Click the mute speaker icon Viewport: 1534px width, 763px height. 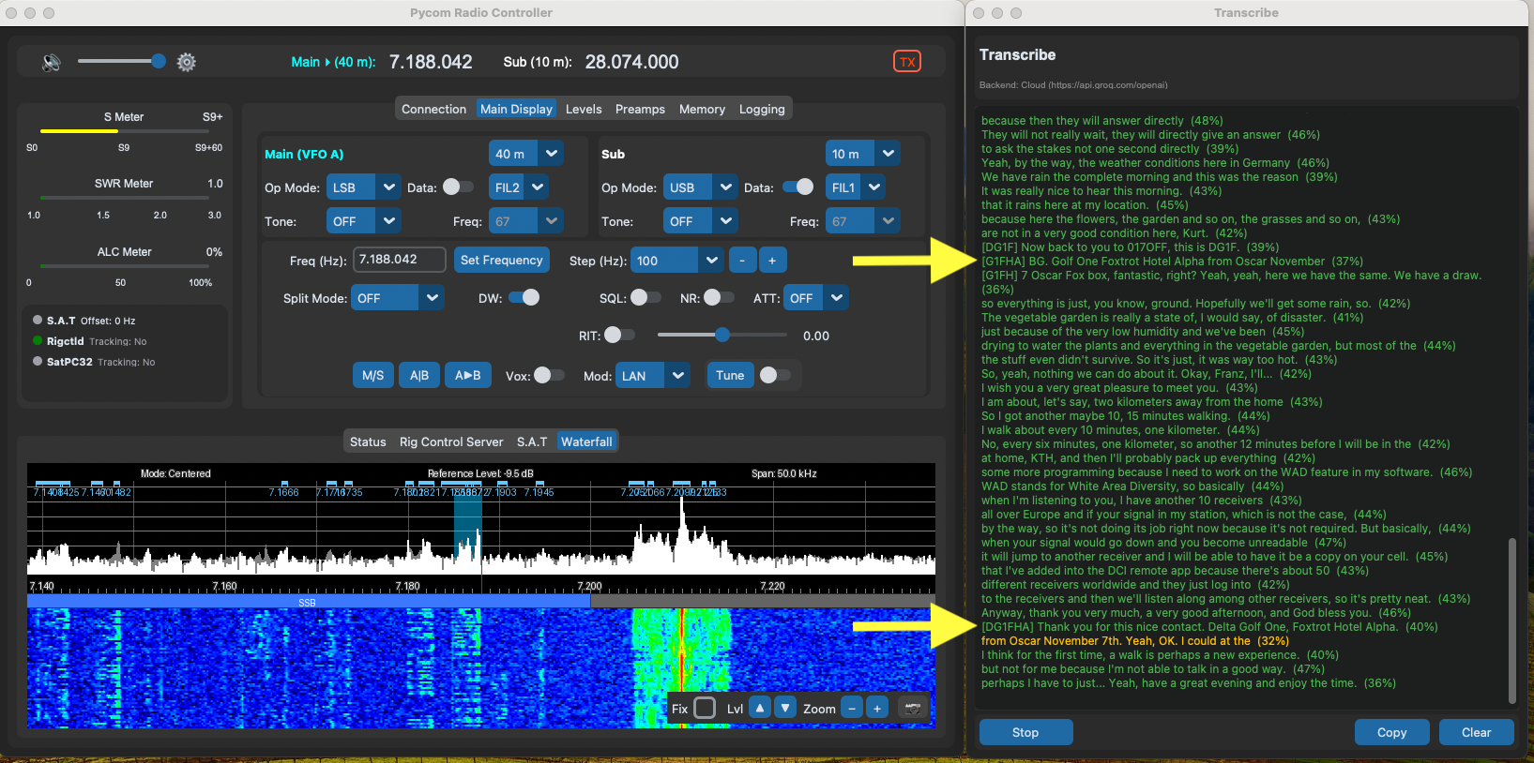pyautogui.click(x=52, y=62)
